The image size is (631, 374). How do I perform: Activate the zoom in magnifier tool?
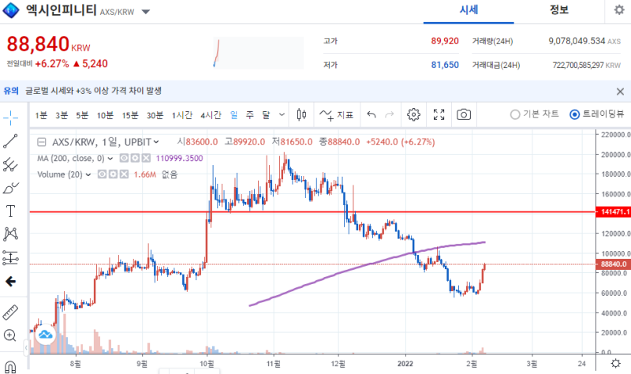pyautogui.click(x=9, y=335)
